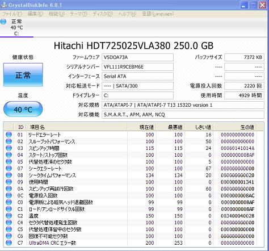Image resolution: width=269 pixels, height=251 pixels.
Task: Click the status icon of row 05 代替処理済のセクタ数
Action: (9, 162)
